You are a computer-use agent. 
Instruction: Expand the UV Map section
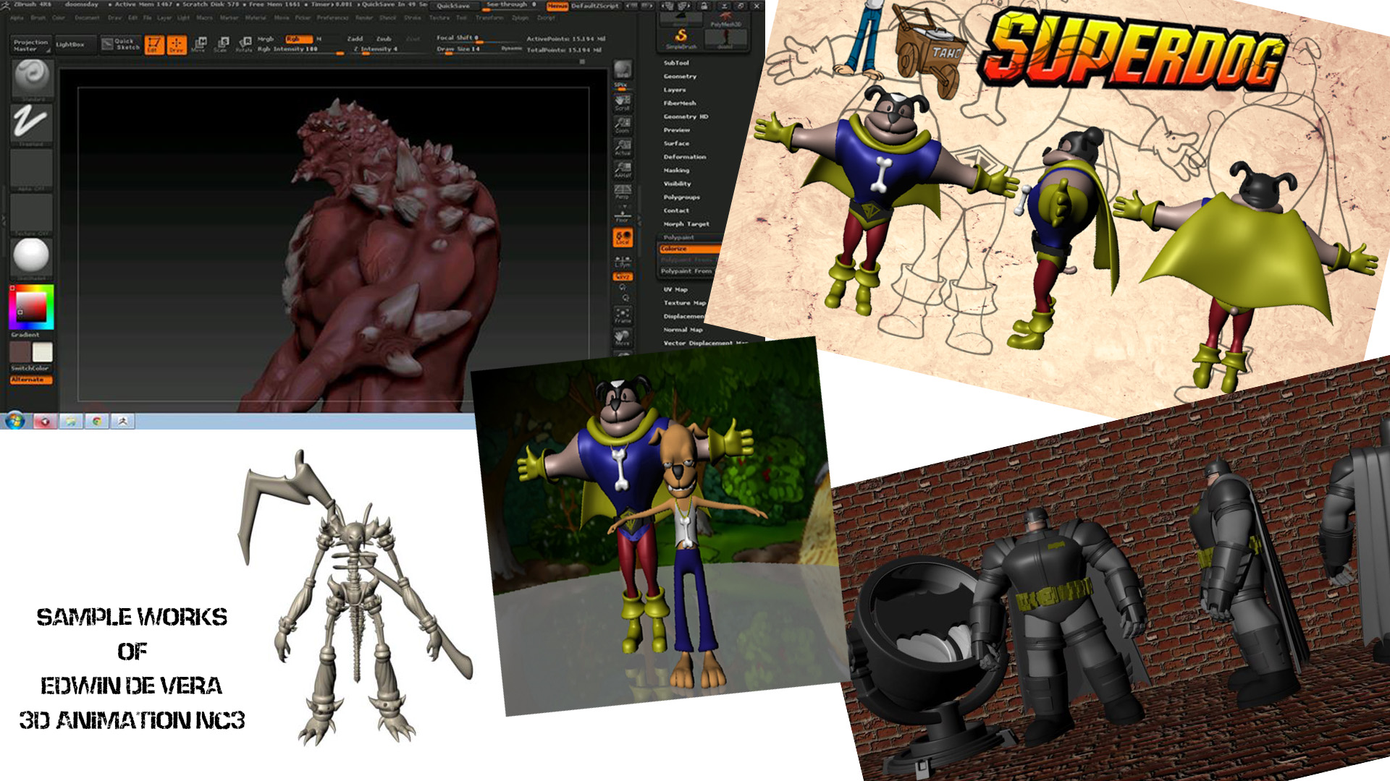pos(675,289)
